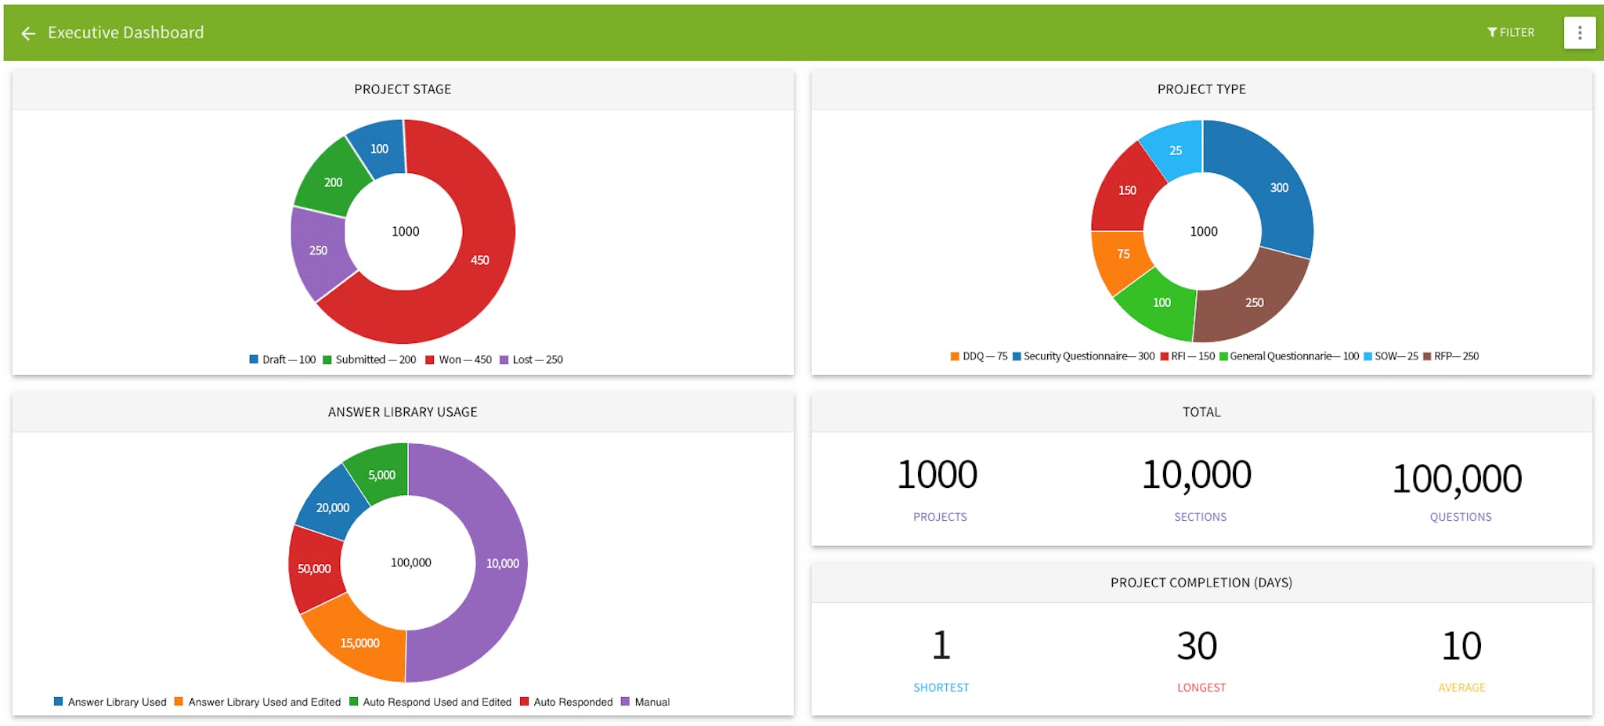The height and width of the screenshot is (726, 1604).
Task: Expand the Project Stage chart details
Action: [403, 89]
